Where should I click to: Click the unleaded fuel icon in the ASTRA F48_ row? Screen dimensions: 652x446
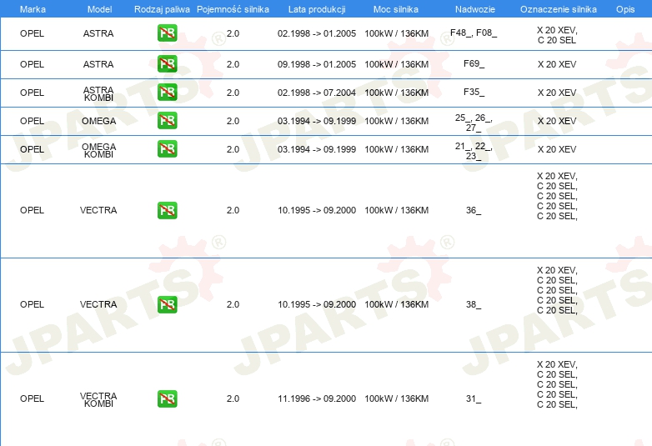point(167,33)
